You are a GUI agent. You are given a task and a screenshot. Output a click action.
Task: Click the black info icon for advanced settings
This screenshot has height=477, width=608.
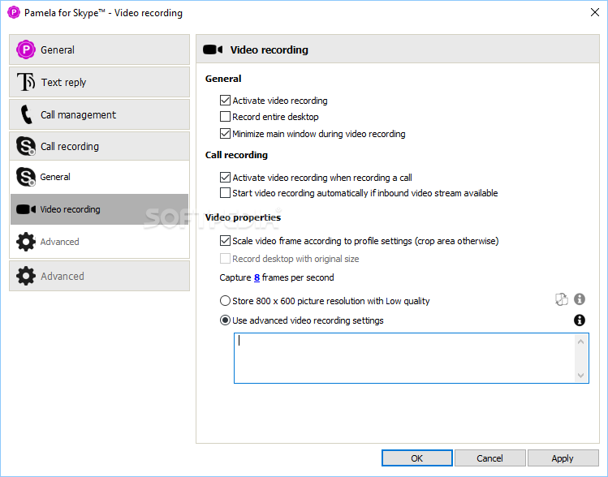click(x=580, y=320)
